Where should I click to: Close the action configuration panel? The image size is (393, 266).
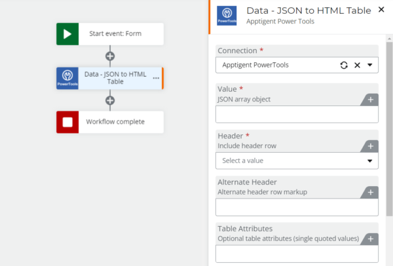click(382, 10)
